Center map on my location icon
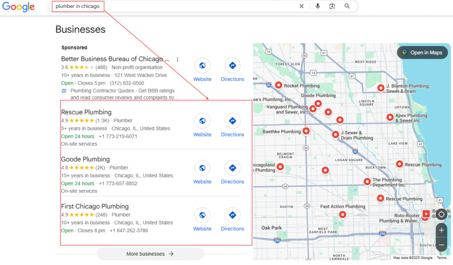 click(x=441, y=215)
